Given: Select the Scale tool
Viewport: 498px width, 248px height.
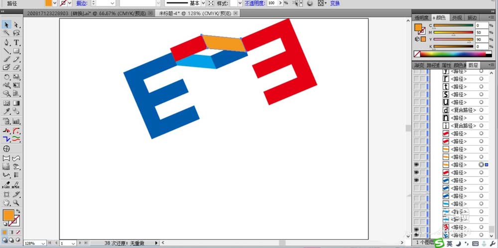Looking at the screenshot, I should [16, 77].
